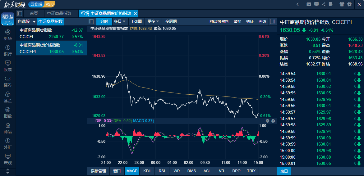The width and height of the screenshot is (364, 176).
Task: Select 中证商品期货指数 CCICFI row
Action: click(x=51, y=34)
